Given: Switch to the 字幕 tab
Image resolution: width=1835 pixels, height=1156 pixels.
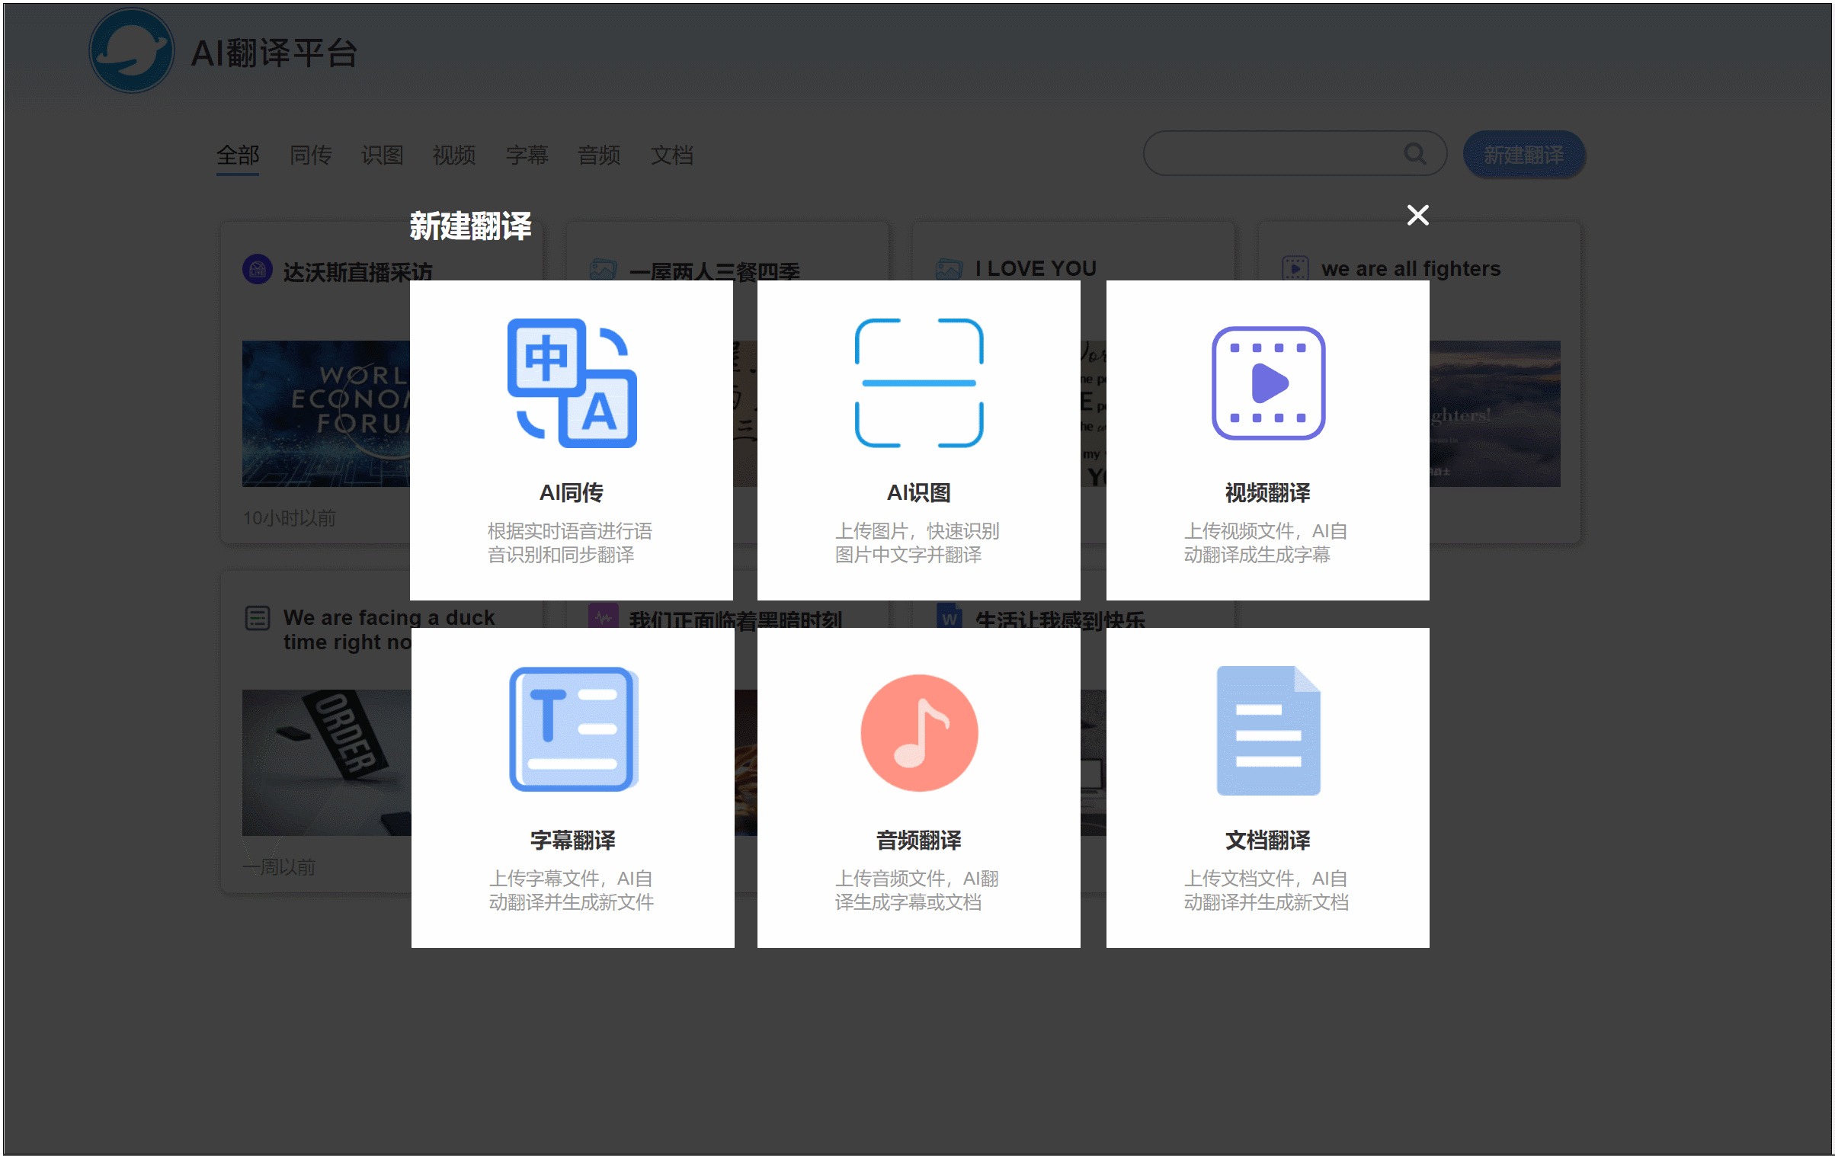Looking at the screenshot, I should click(527, 155).
